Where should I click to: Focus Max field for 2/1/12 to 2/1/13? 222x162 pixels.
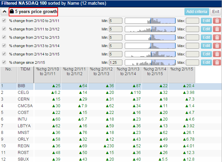tap(192, 37)
